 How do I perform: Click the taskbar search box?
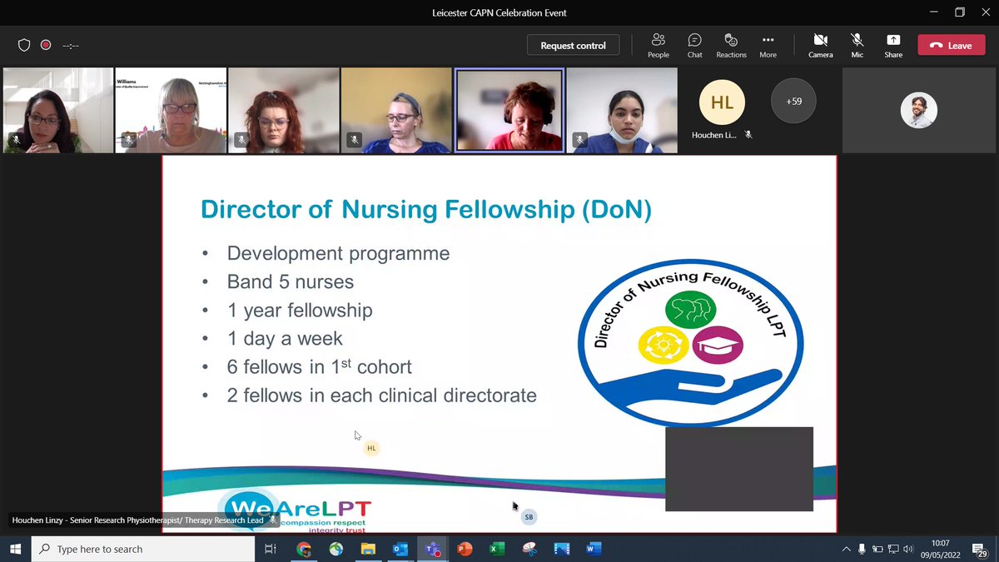tap(143, 549)
